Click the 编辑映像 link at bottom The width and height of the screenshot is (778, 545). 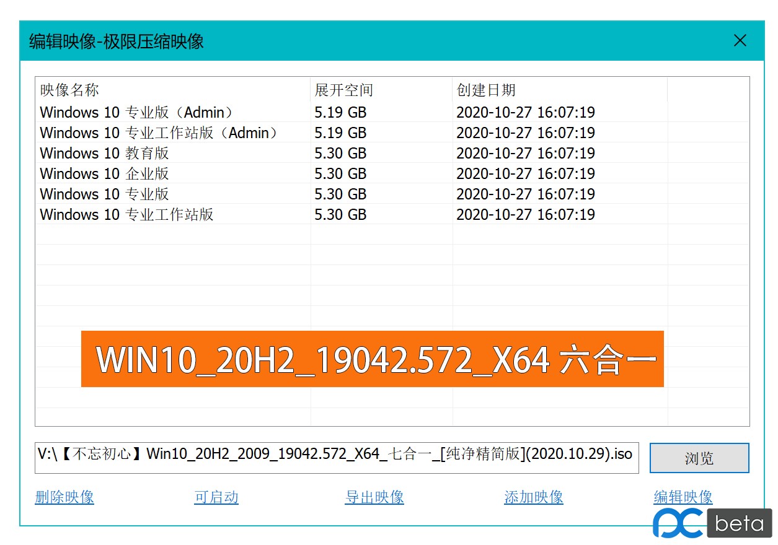[683, 497]
